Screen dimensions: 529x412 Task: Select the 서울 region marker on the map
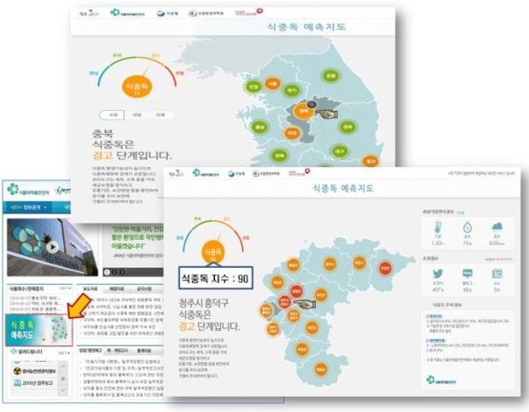tap(273, 85)
